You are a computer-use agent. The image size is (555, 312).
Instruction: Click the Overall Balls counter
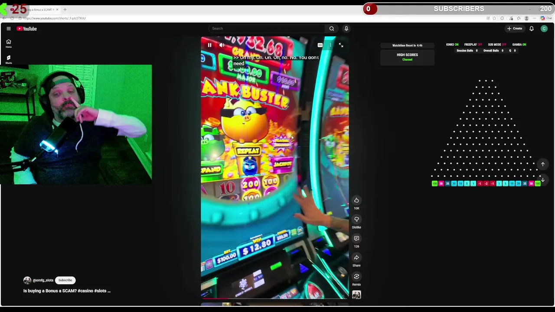pyautogui.click(x=493, y=51)
